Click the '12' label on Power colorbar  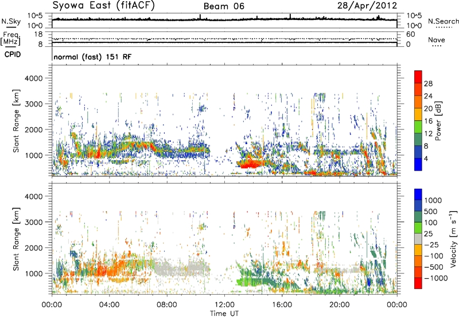[x=428, y=134]
